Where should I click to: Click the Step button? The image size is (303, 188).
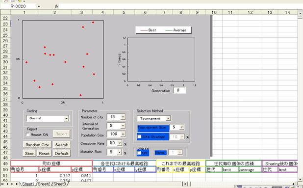pos(29,153)
